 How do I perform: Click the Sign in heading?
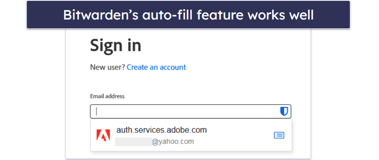[x=115, y=45]
